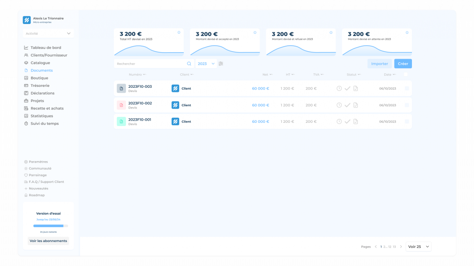Check the box for row 2023F10-001
The width and height of the screenshot is (474, 266).
pyautogui.click(x=406, y=121)
